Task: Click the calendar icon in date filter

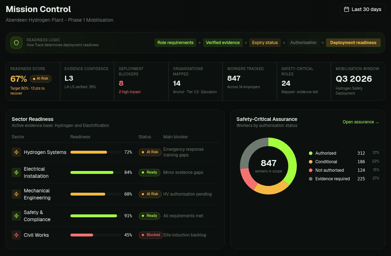Action: 346,10
